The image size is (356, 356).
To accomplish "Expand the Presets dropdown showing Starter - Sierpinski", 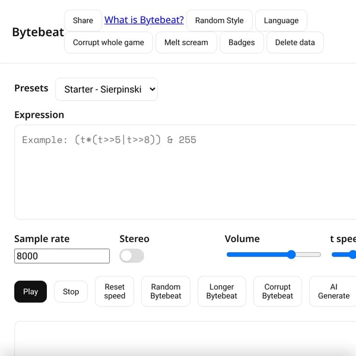I will 106,89.
